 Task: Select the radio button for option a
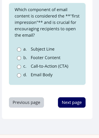coord(19,49)
